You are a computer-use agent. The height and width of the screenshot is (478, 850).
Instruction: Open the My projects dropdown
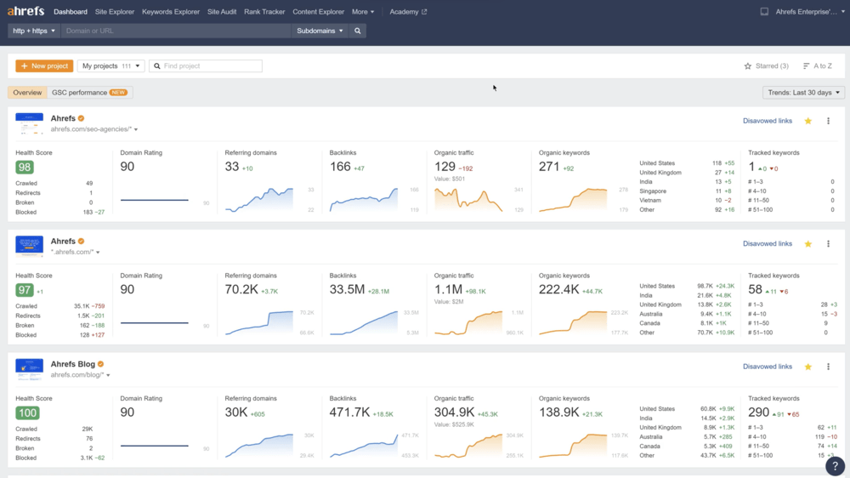pos(110,66)
